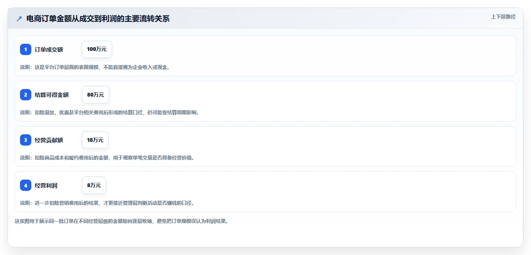Click the 经营利润 label
This screenshot has width=531, height=255.
(46, 185)
